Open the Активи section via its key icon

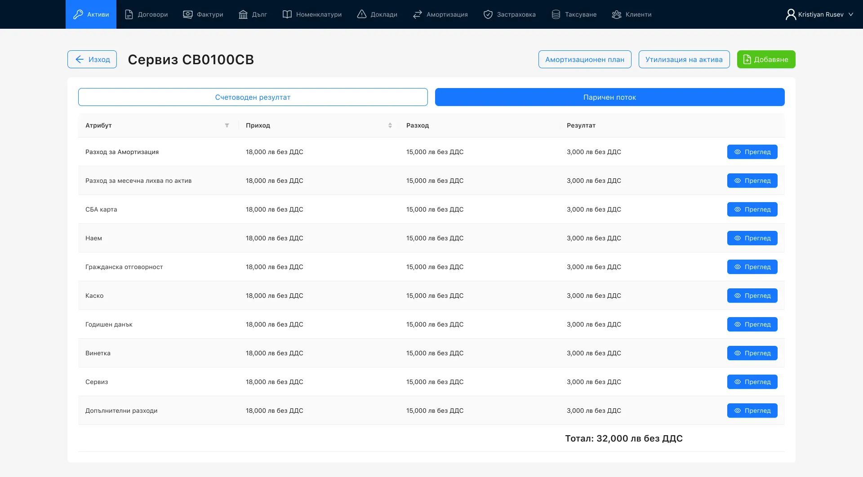click(78, 14)
